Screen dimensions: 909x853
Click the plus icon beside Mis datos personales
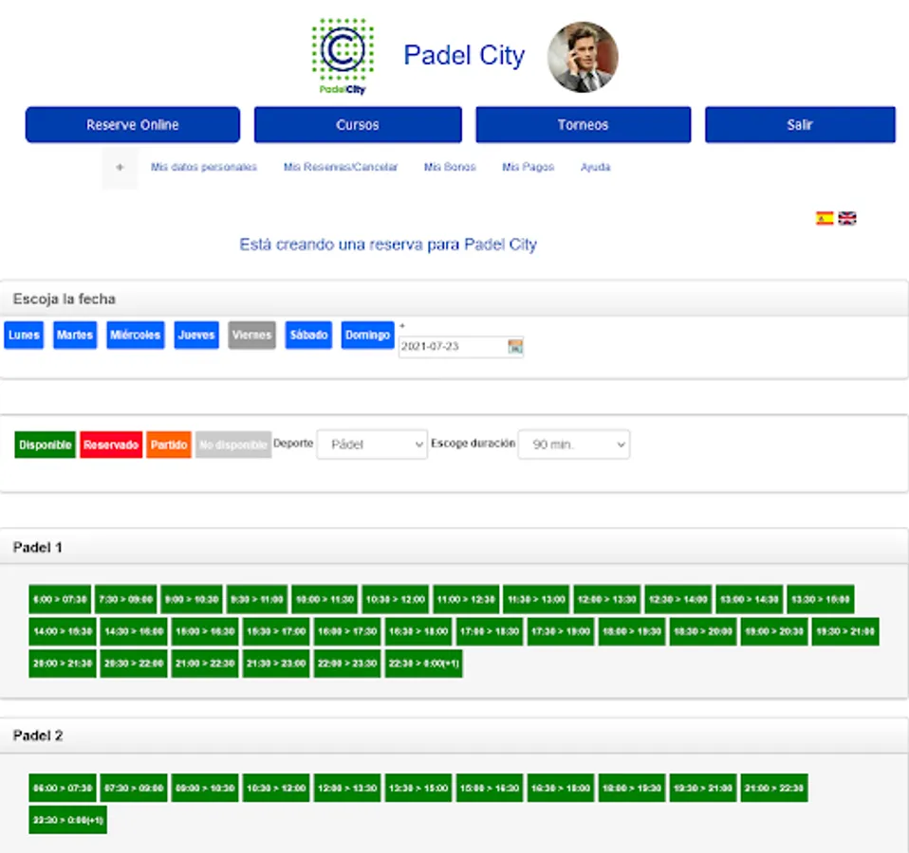[120, 168]
